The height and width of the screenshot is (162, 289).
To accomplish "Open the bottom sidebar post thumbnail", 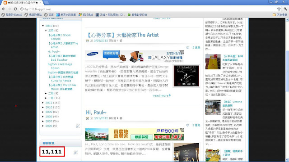I will (213, 155).
